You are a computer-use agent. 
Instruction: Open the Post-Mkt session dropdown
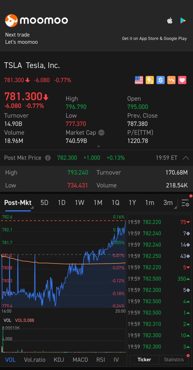click(x=19, y=203)
